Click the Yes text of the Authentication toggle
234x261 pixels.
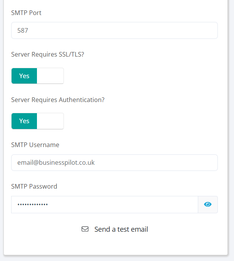coord(24,121)
